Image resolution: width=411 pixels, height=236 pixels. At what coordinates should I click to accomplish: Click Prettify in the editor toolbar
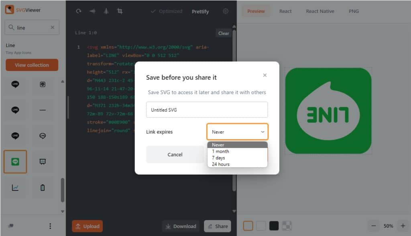(200, 12)
